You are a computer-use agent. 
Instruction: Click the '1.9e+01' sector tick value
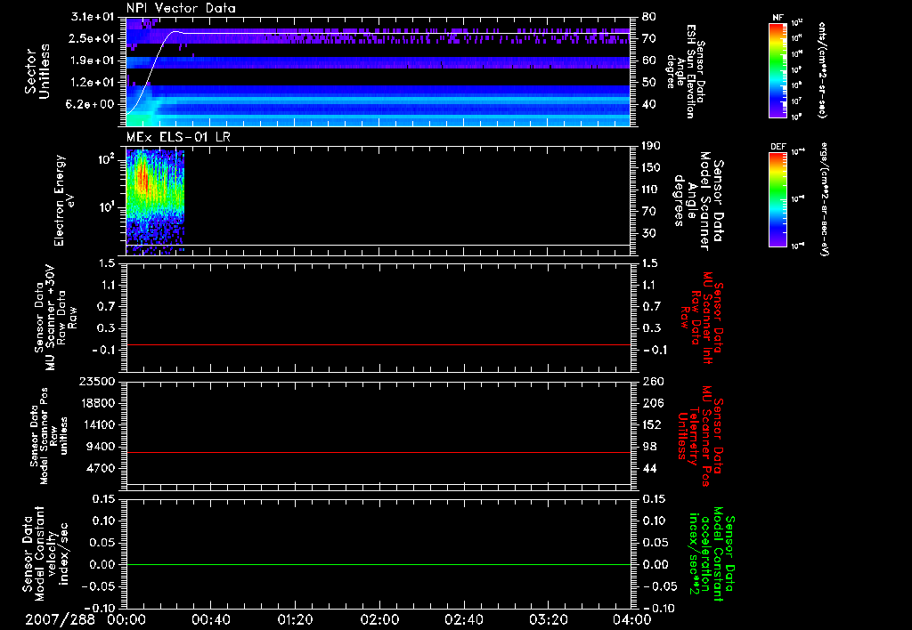92,61
